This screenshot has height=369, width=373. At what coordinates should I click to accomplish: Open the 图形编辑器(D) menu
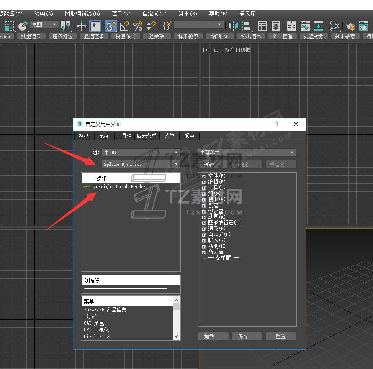(x=82, y=13)
